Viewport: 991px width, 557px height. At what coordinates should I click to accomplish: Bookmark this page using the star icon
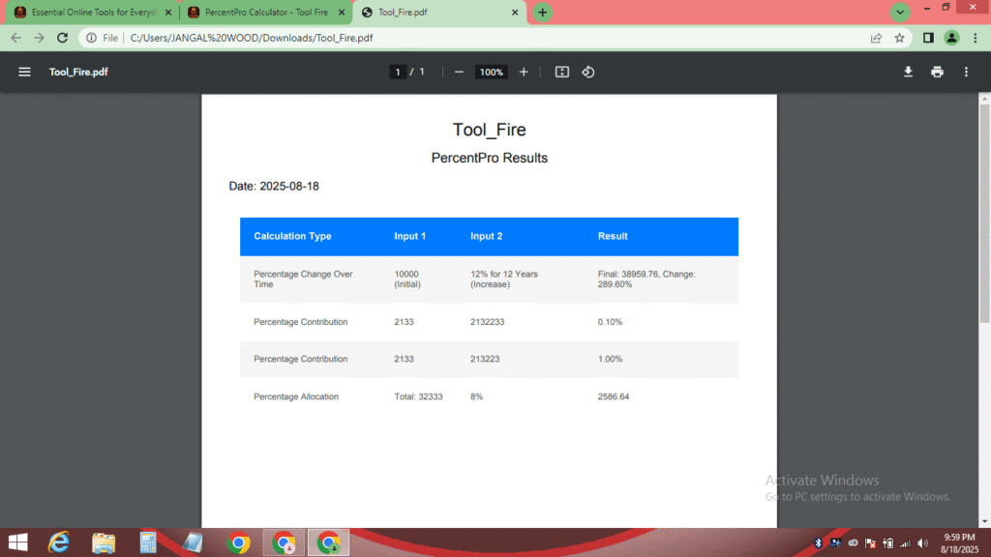[x=901, y=38]
